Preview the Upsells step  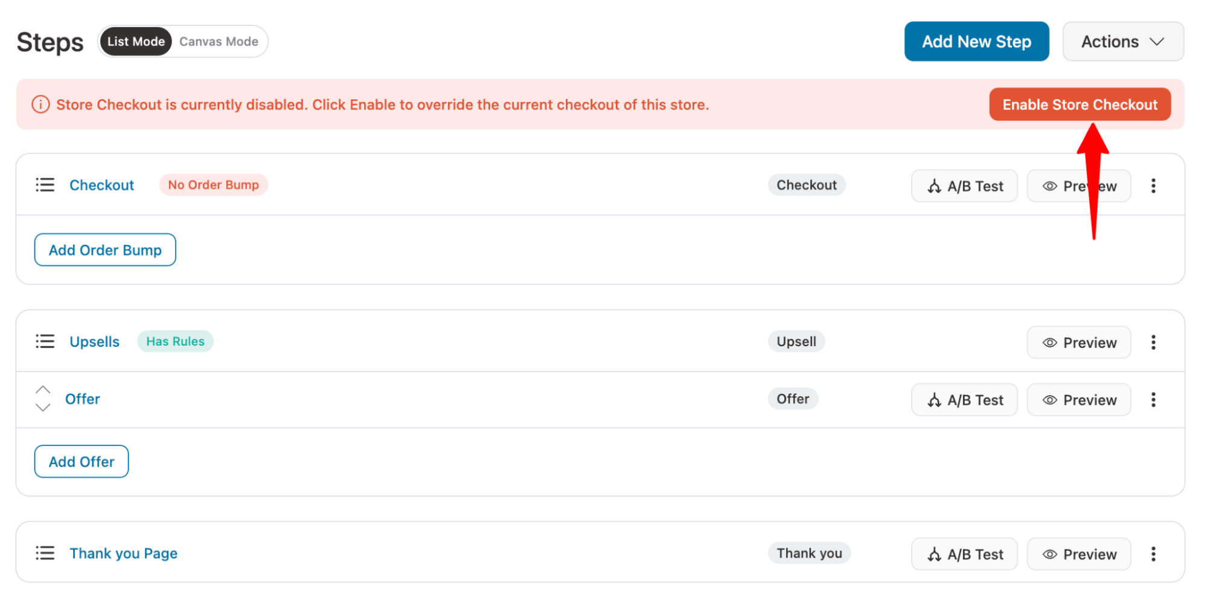pyautogui.click(x=1078, y=343)
